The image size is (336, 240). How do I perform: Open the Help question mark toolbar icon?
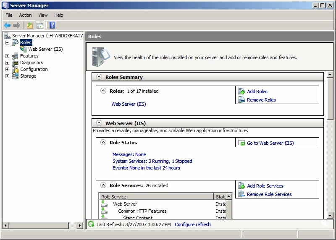tap(52, 25)
